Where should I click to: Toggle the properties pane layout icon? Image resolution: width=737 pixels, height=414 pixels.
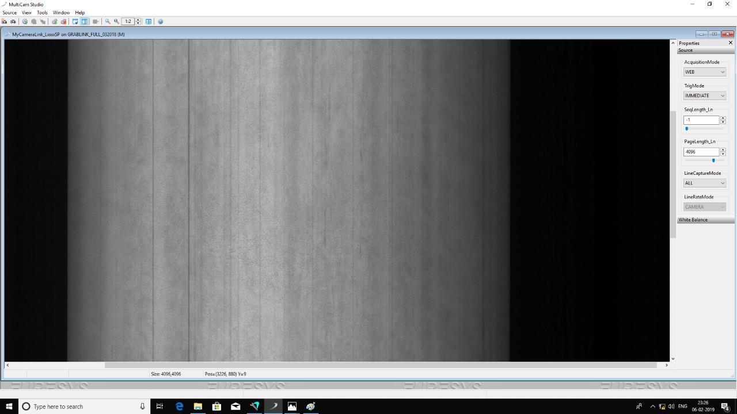(85, 21)
